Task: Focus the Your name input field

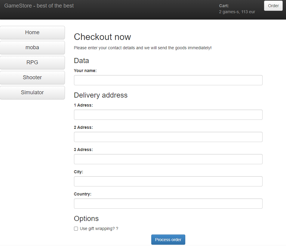Action: pyautogui.click(x=168, y=80)
